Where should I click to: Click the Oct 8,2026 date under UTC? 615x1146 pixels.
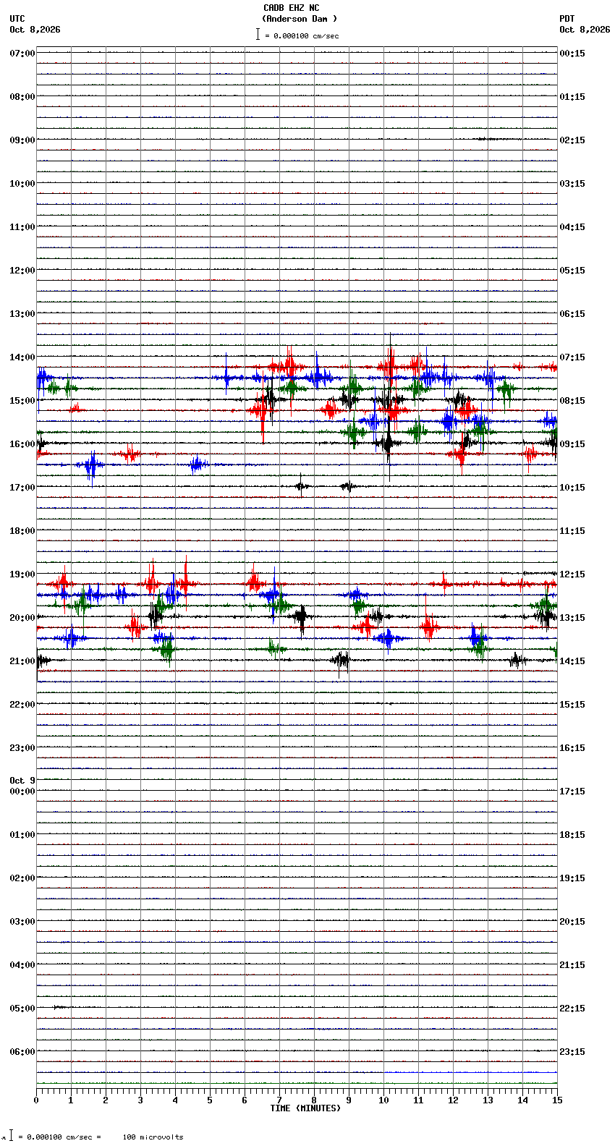point(35,30)
